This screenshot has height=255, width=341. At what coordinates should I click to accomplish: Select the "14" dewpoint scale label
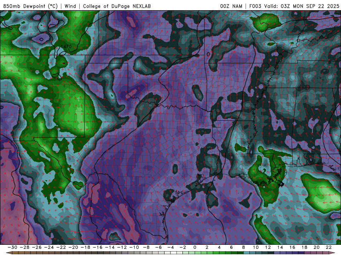pos(280,247)
